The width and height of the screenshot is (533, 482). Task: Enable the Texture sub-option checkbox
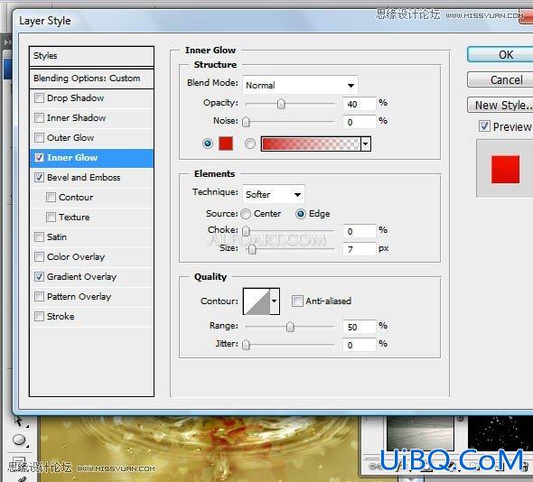pos(51,217)
